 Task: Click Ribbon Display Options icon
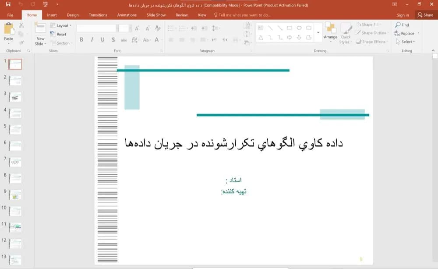click(x=395, y=4)
